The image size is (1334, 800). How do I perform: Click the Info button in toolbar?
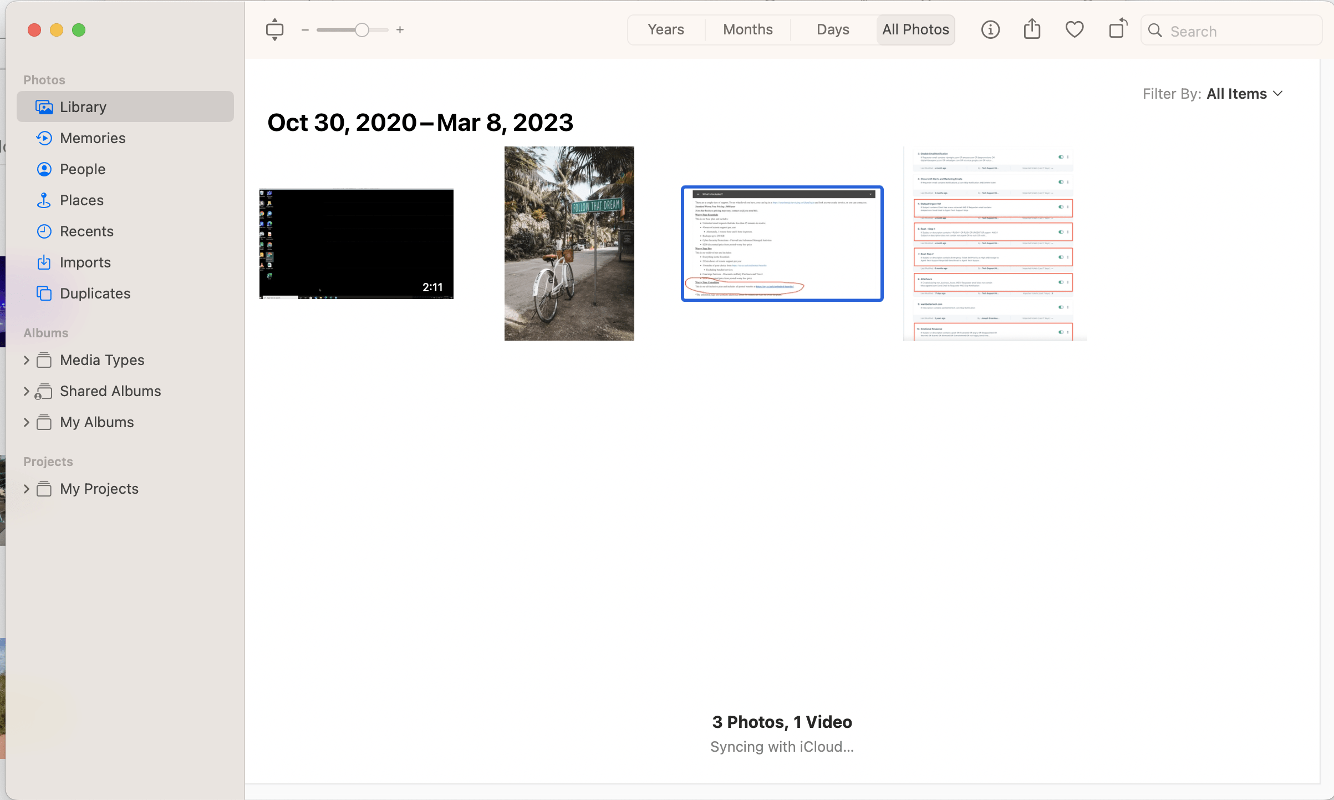990,29
